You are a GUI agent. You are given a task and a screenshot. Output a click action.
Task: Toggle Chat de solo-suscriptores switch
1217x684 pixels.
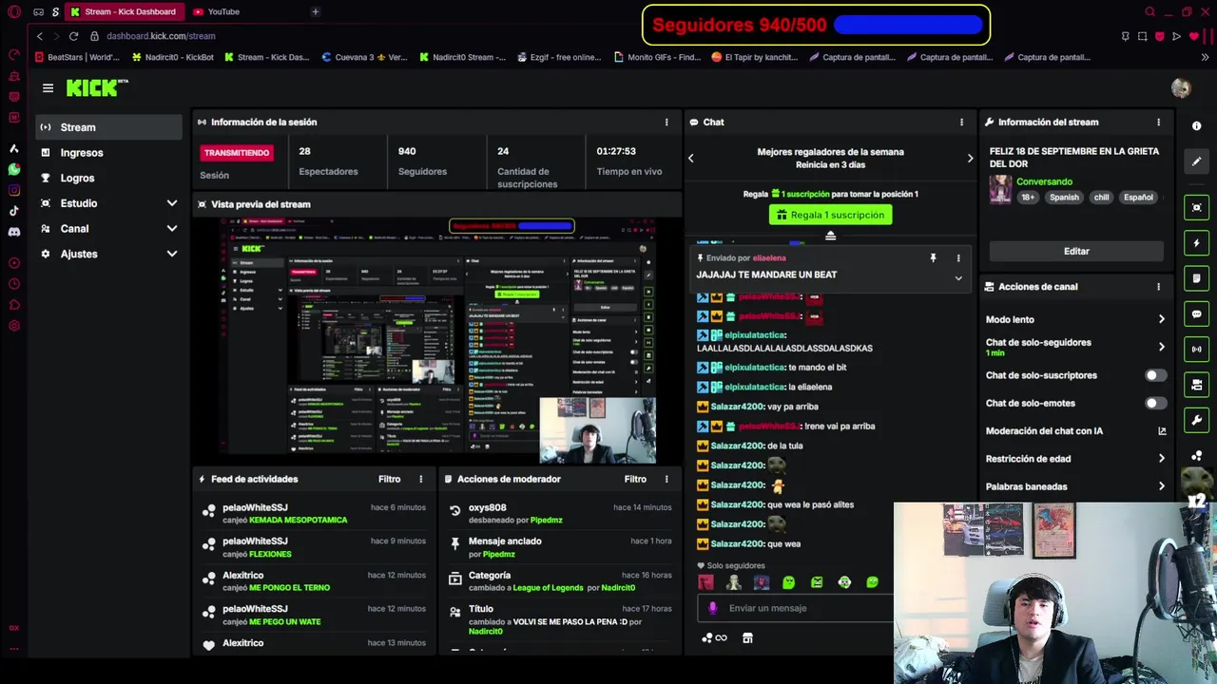tap(1155, 375)
